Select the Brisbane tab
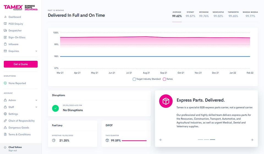 pyautogui.click(x=204, y=15)
